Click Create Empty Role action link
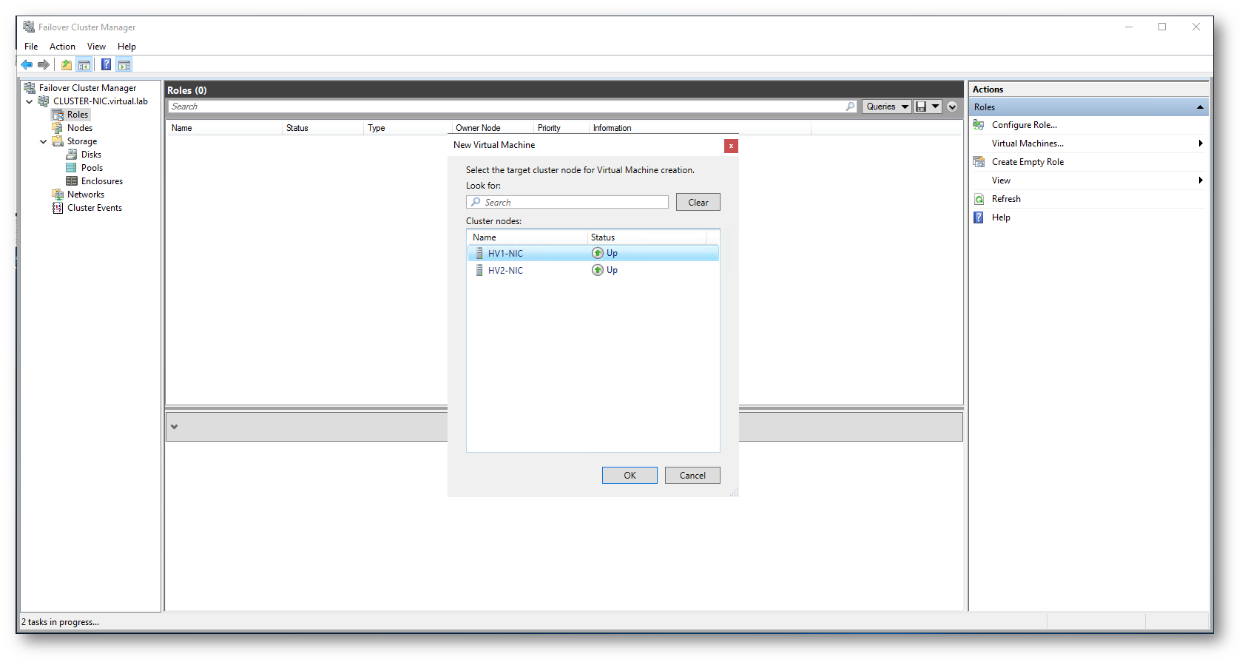Image resolution: width=1245 pixels, height=665 pixels. 1028,162
